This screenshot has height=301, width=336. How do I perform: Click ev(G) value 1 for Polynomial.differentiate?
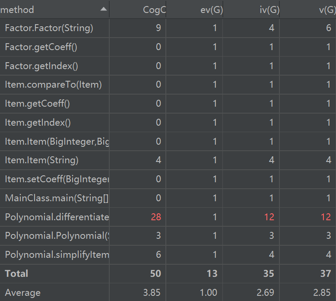215,217
